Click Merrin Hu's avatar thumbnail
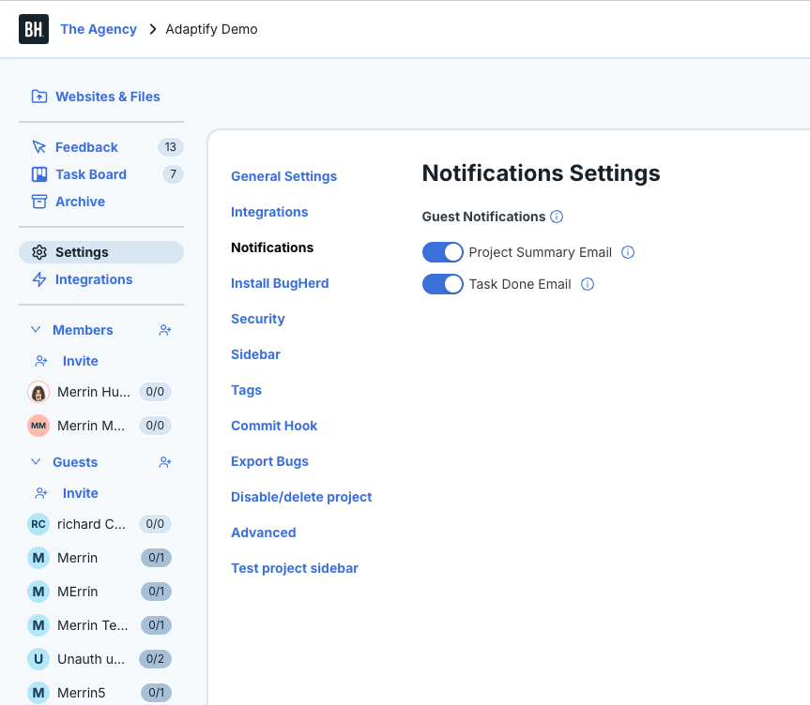810x705 pixels. (x=38, y=393)
